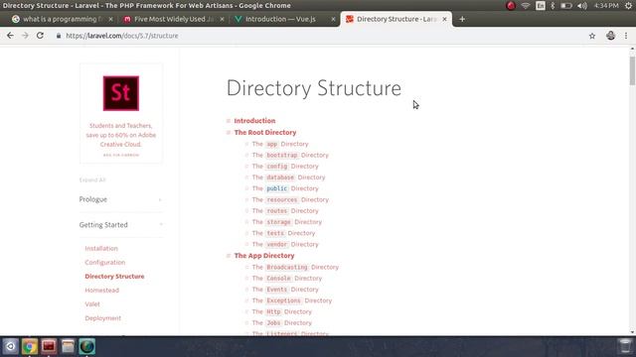Open Chrome's three-dot menu
Image resolution: width=636 pixels, height=357 pixels.
(626, 36)
